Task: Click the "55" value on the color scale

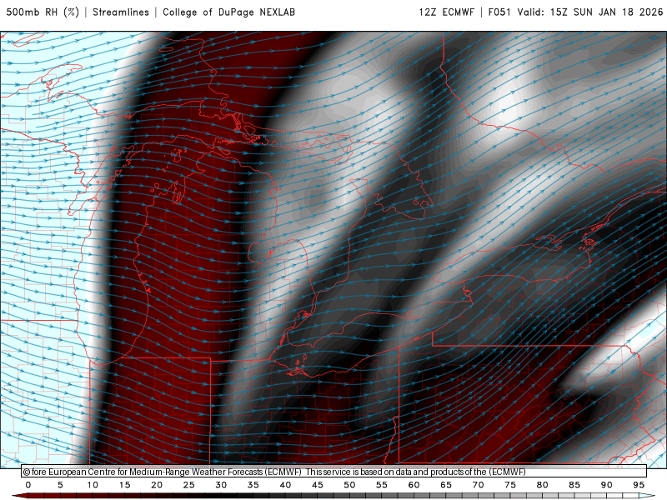Action: (x=382, y=485)
